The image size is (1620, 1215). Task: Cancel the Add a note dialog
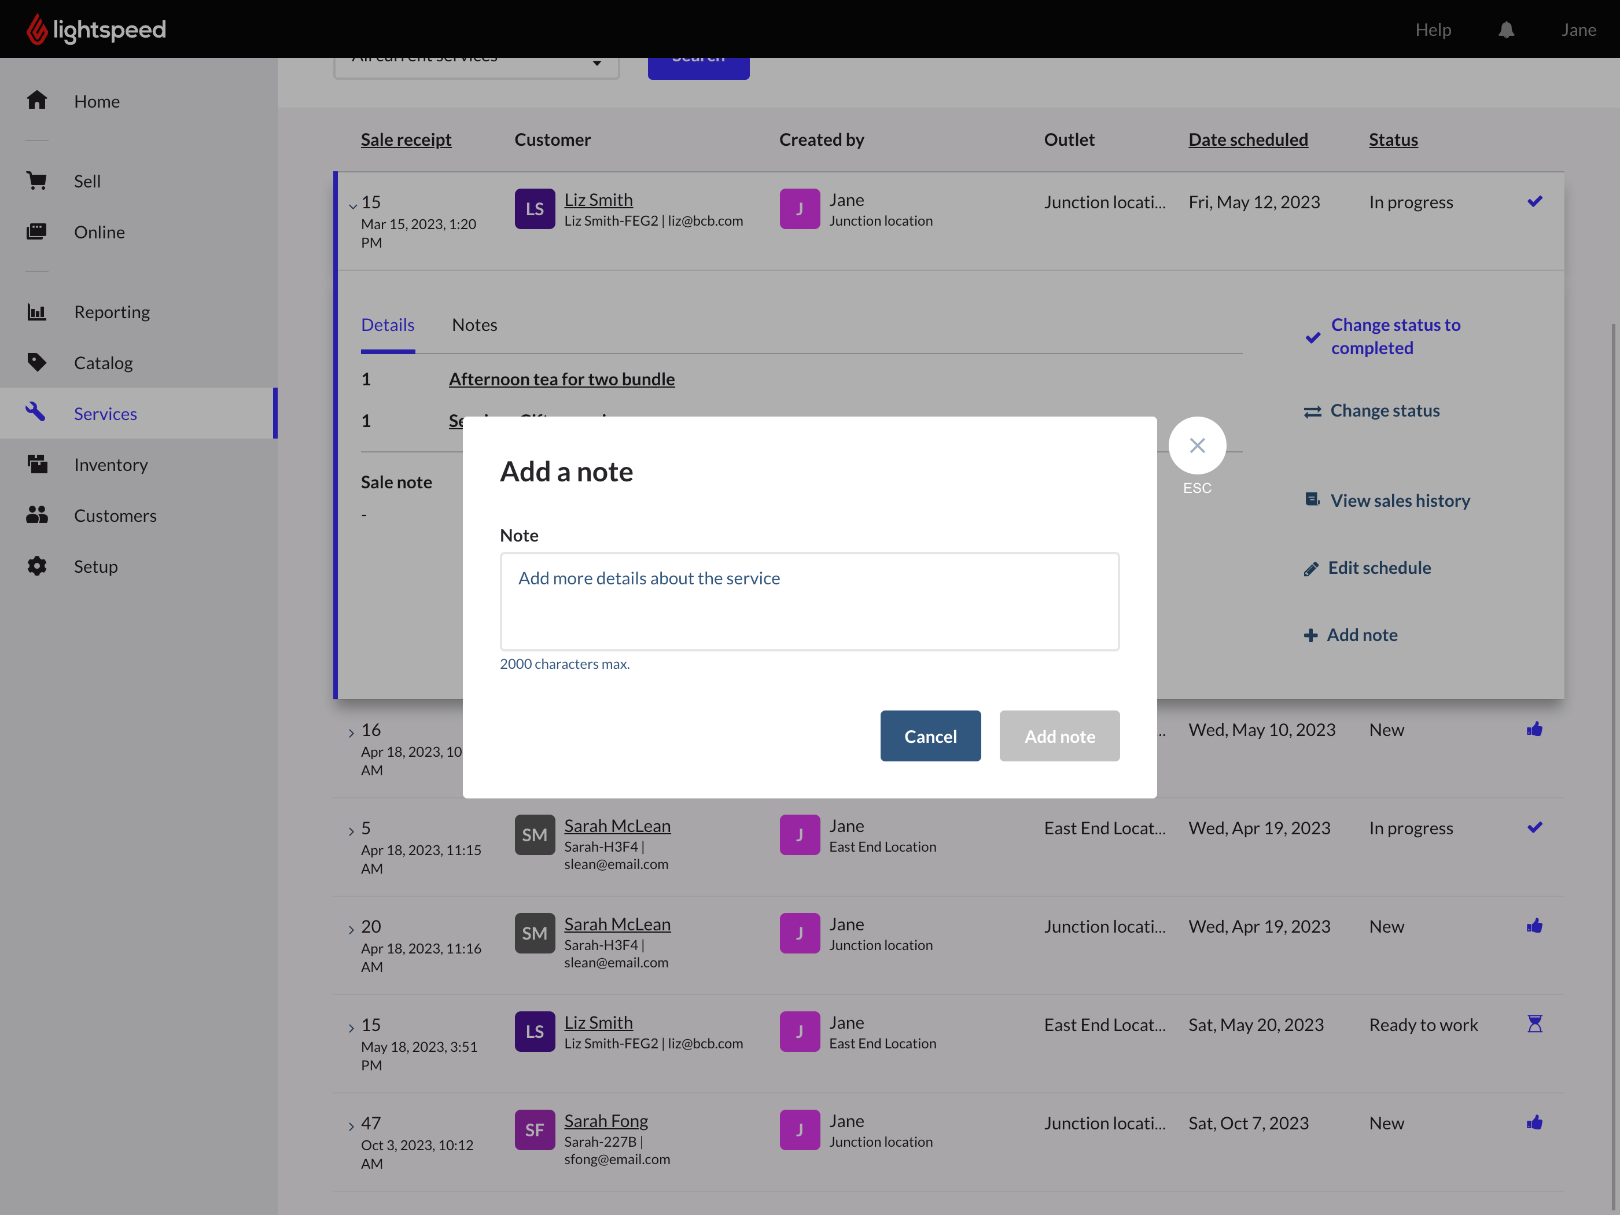pos(930,735)
